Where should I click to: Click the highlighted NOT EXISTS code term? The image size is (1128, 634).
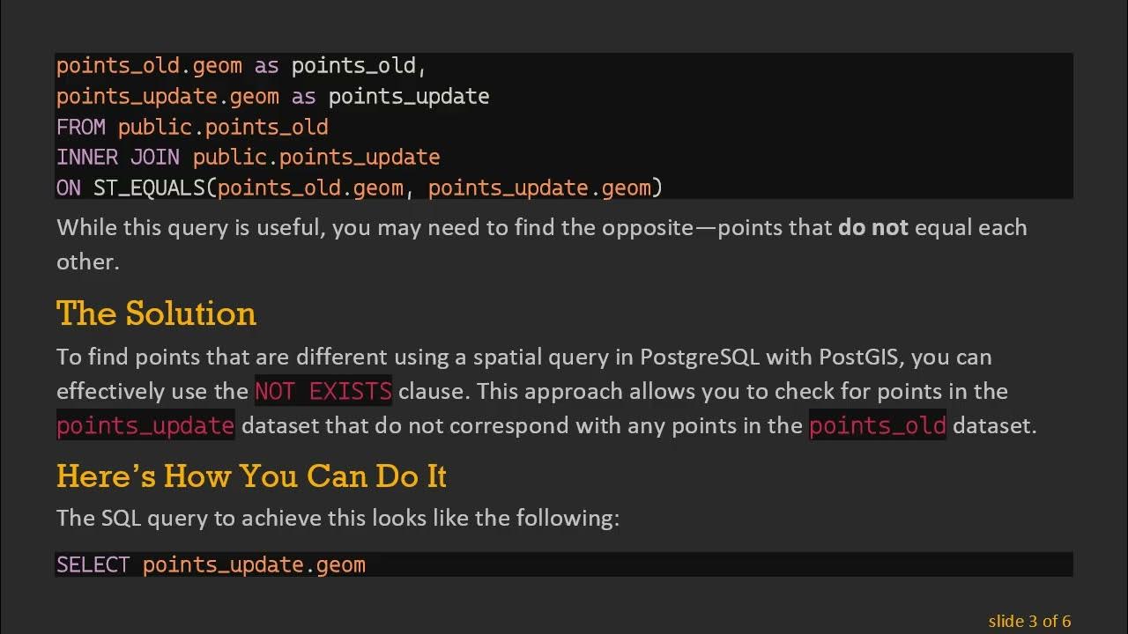[x=323, y=391]
